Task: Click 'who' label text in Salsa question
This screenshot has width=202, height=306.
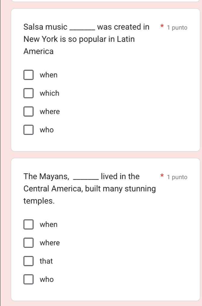Action: (47, 130)
